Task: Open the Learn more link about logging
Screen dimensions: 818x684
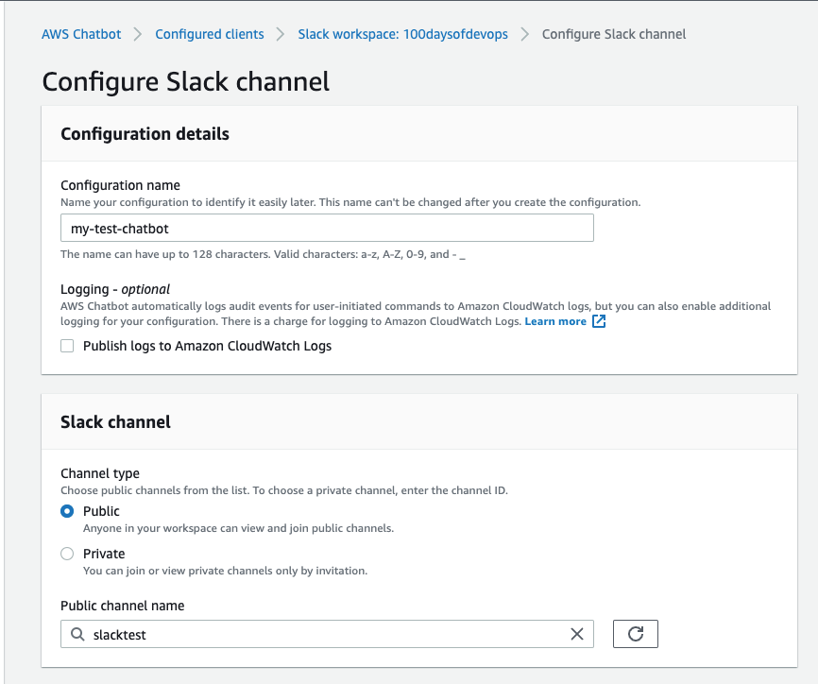Action: pyautogui.click(x=555, y=321)
